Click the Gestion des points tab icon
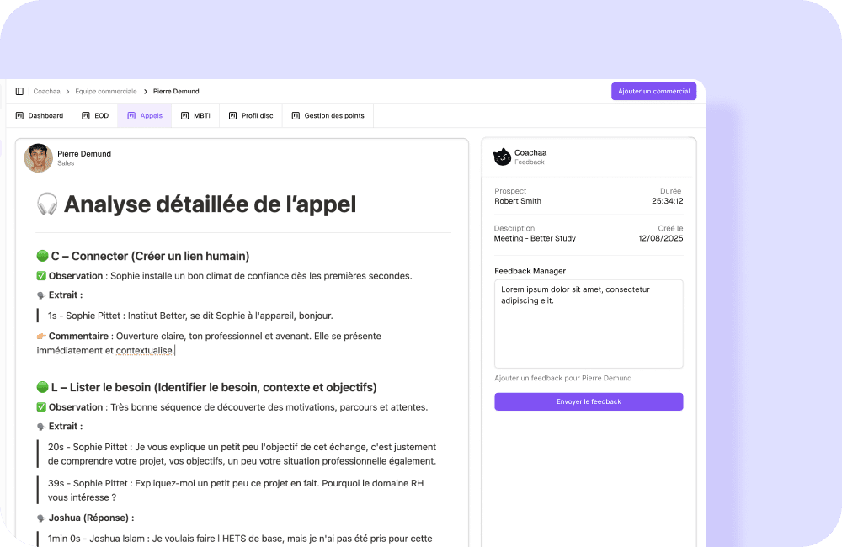This screenshot has height=547, width=842. point(296,115)
